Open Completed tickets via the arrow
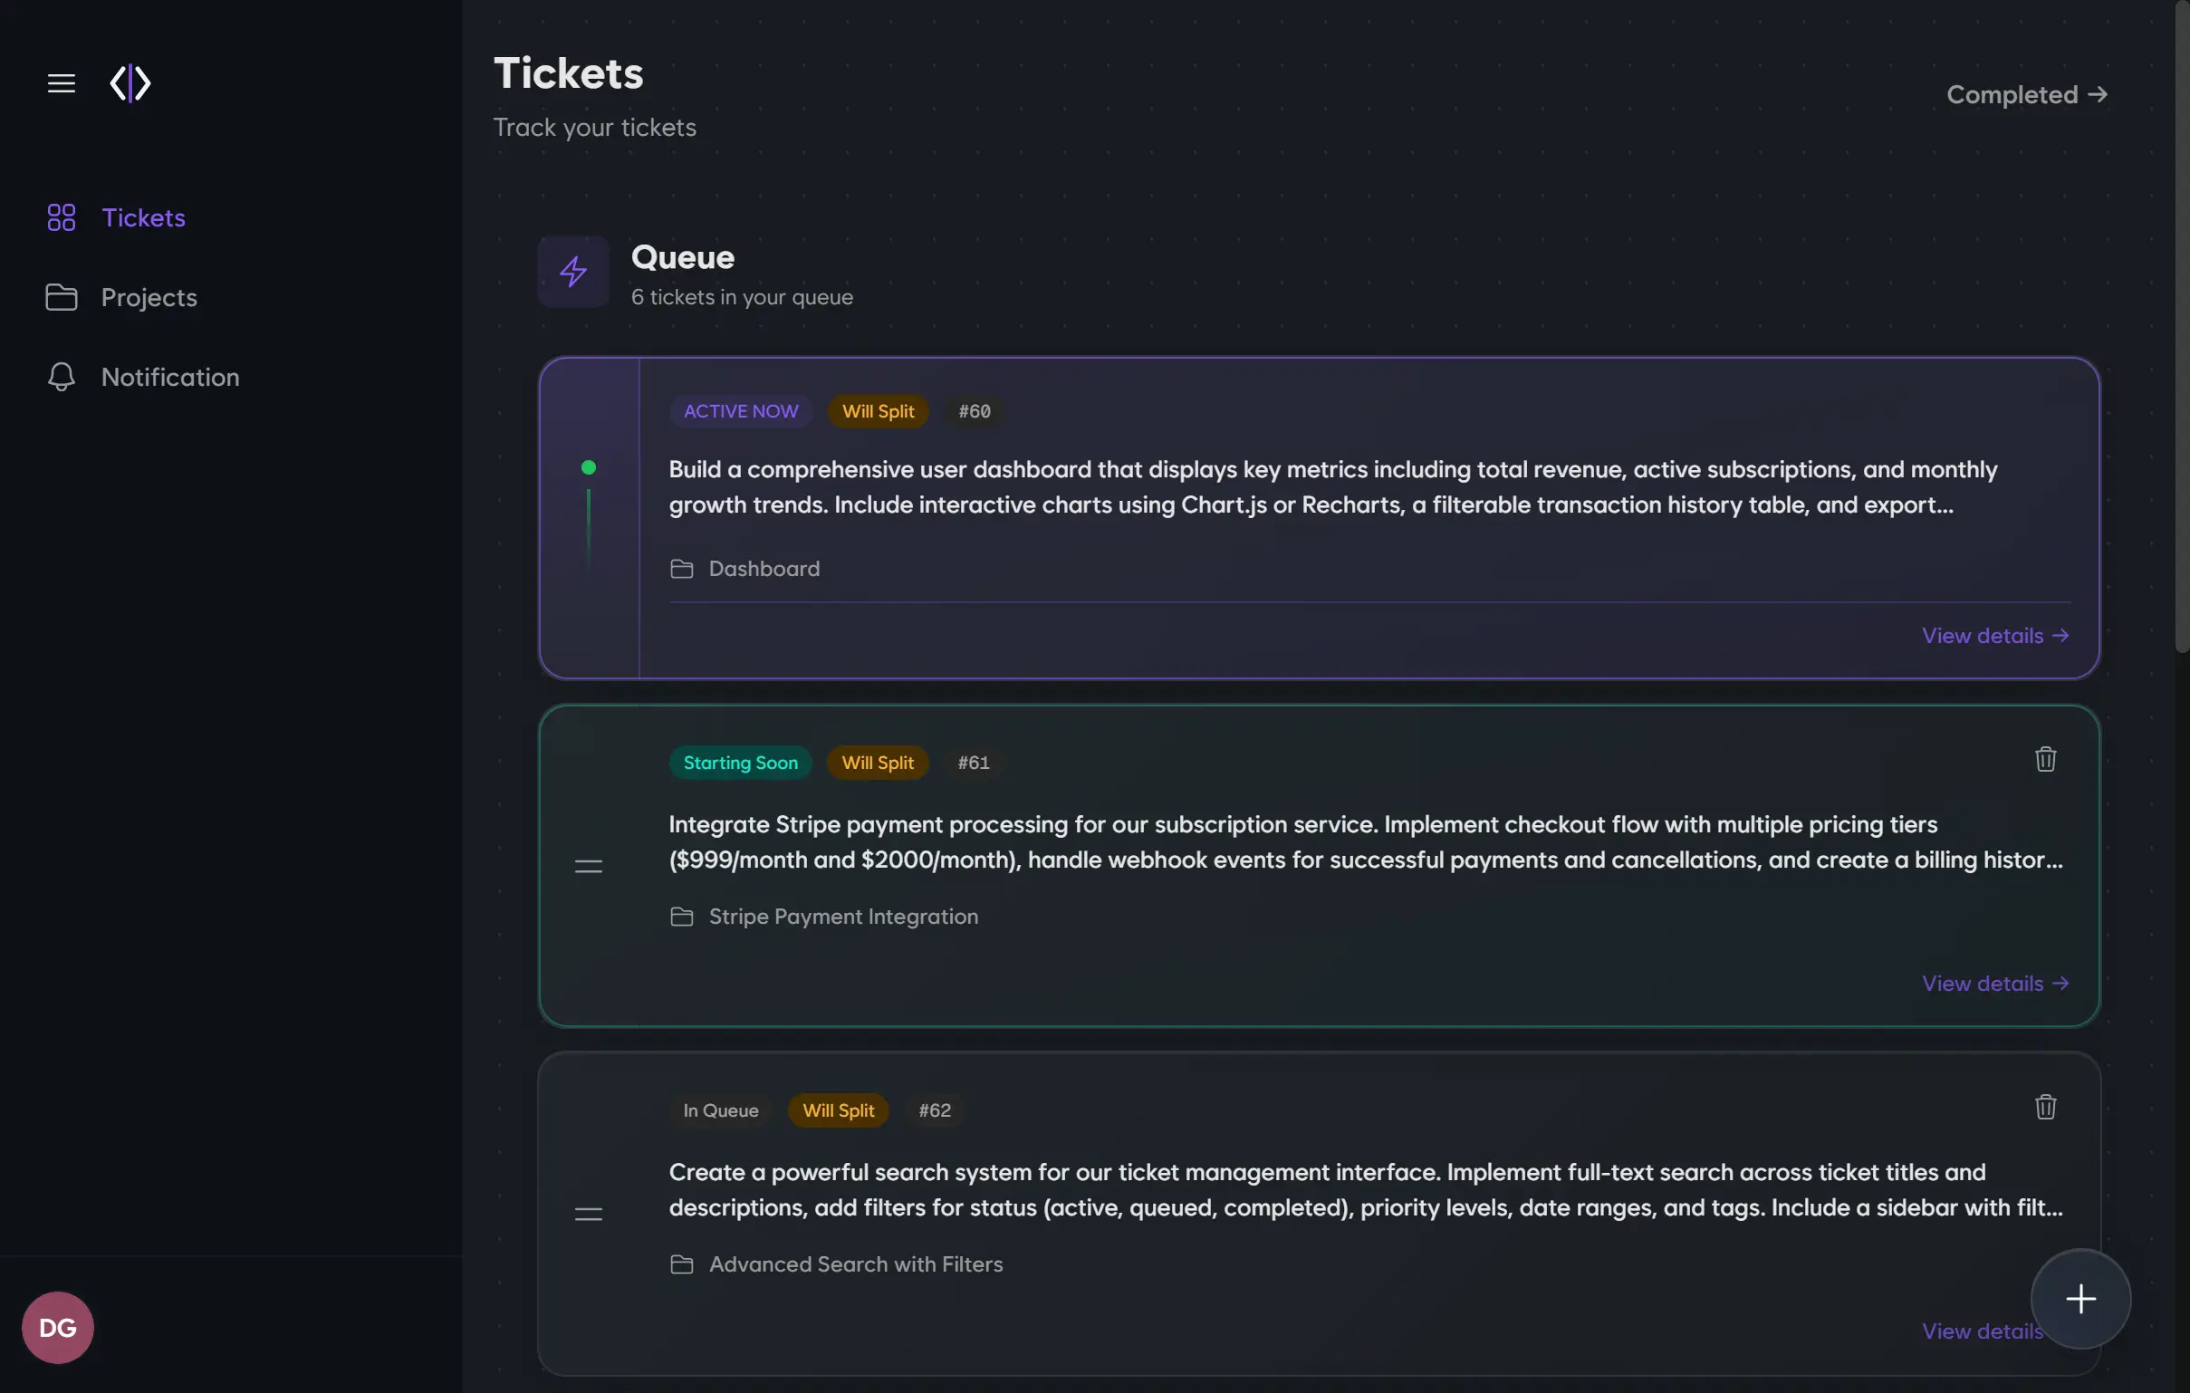 click(2026, 94)
